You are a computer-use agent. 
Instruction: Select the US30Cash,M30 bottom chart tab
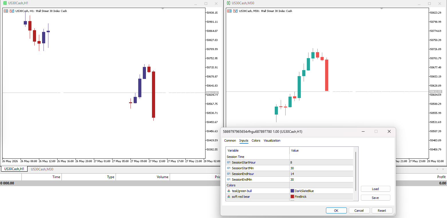tap(42, 169)
